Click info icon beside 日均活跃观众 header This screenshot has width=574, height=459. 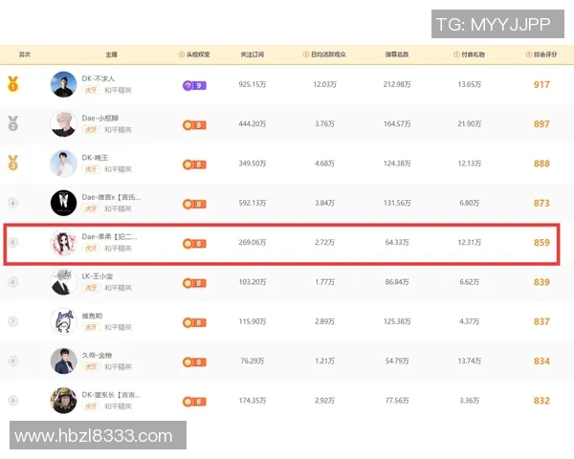pyautogui.click(x=304, y=55)
